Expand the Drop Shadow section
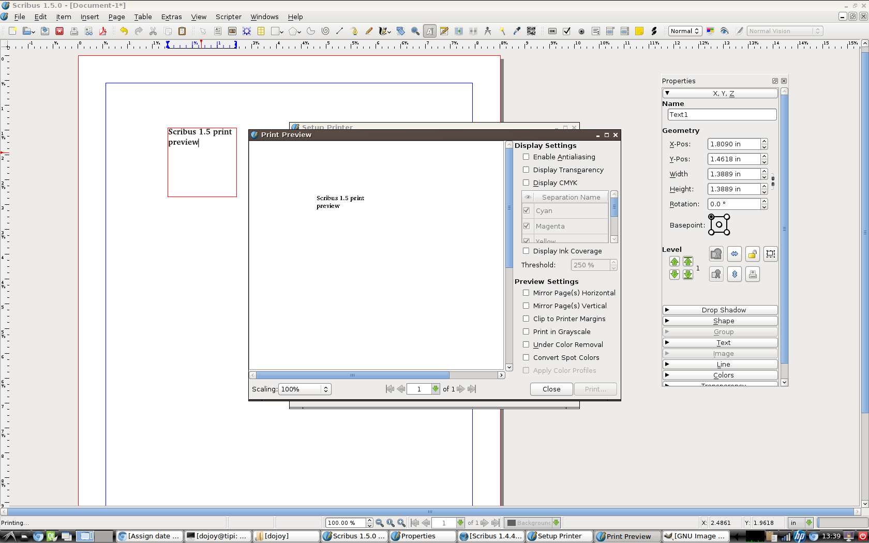The height and width of the screenshot is (543, 869). click(x=720, y=310)
